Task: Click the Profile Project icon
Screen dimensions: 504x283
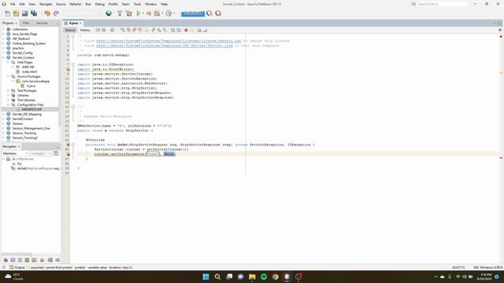Action: 157,13
